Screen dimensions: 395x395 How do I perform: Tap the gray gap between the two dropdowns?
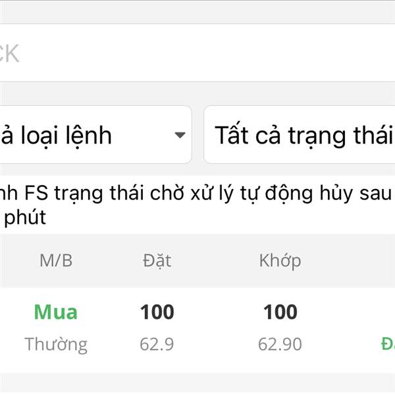point(197,135)
